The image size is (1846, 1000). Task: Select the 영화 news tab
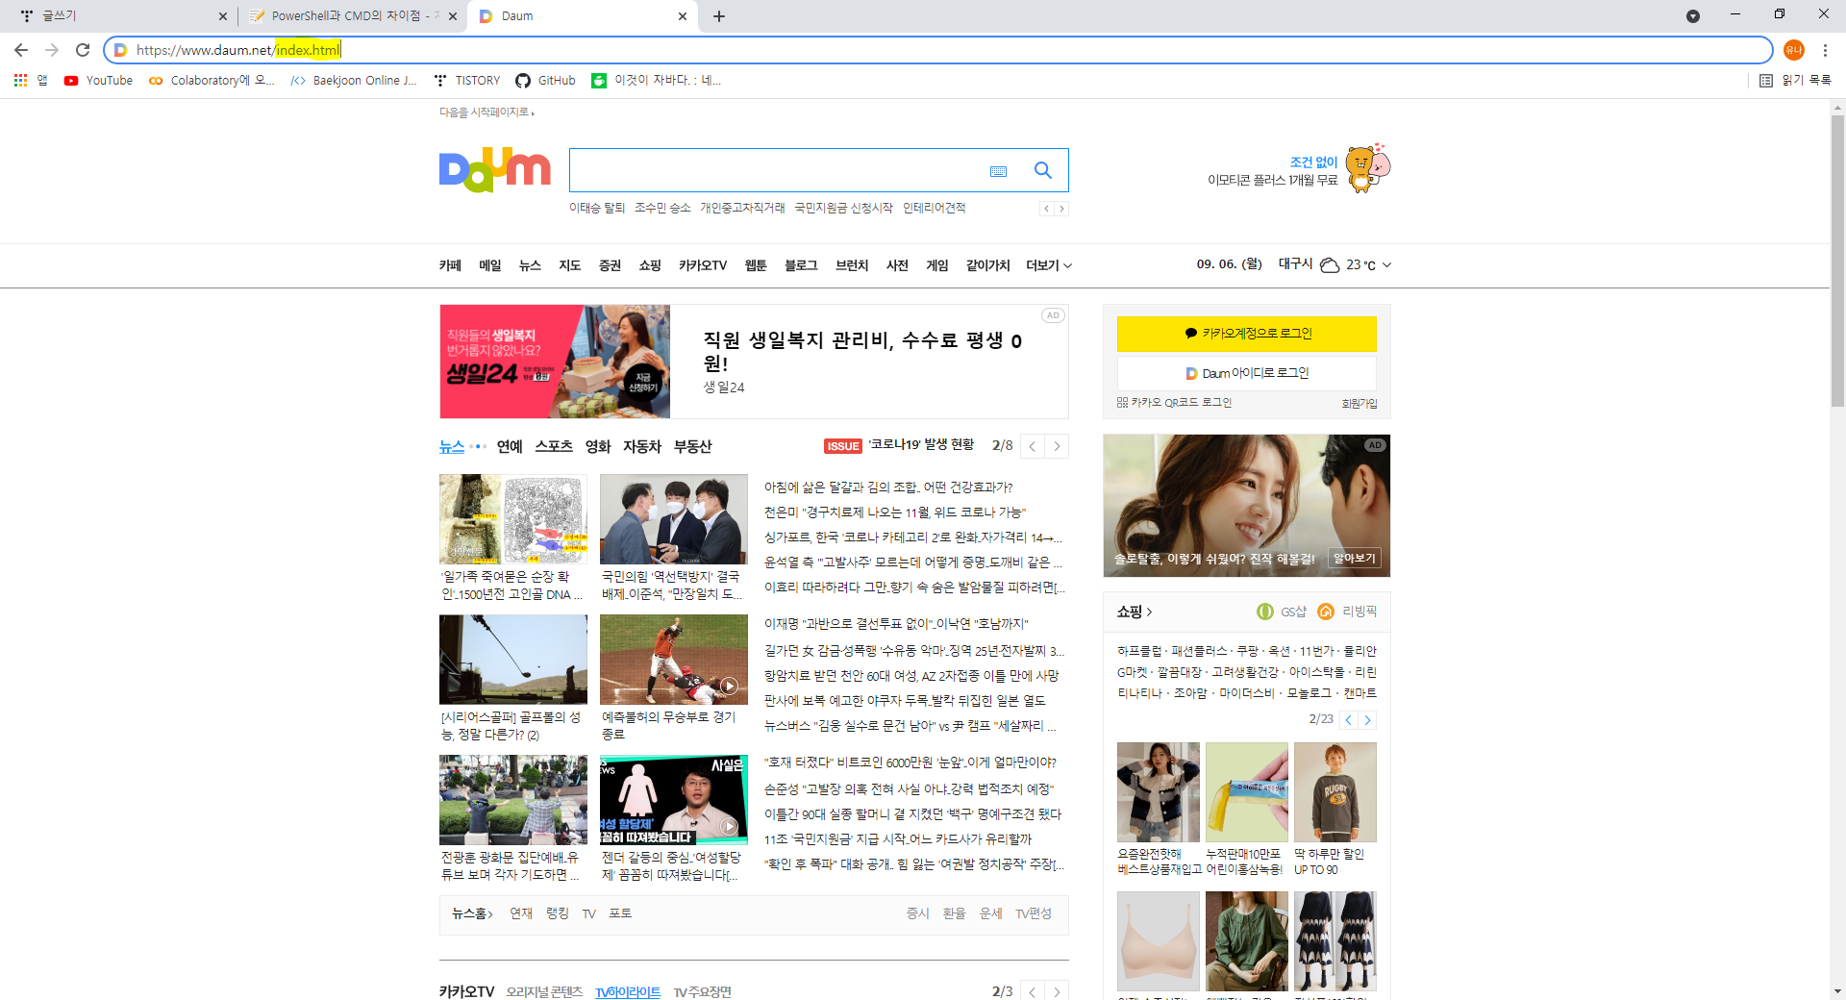[x=598, y=447]
